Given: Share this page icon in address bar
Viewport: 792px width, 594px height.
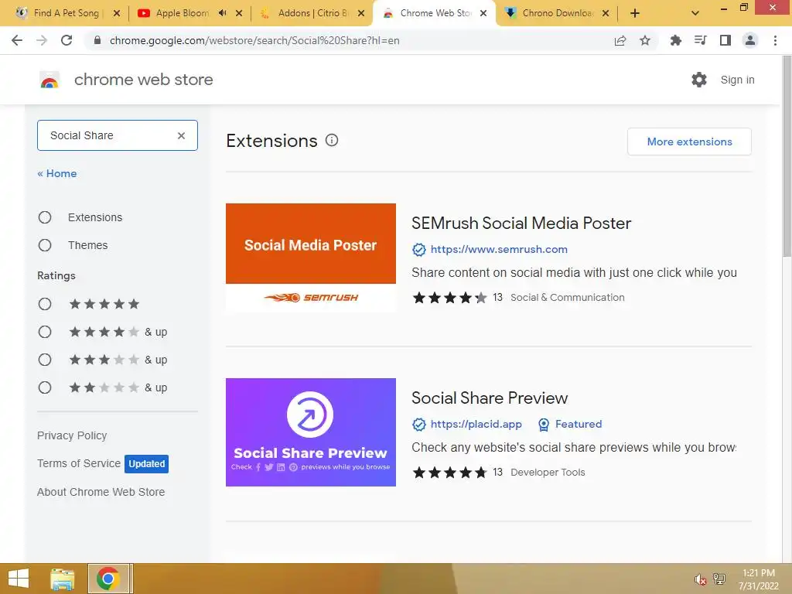Looking at the screenshot, I should pyautogui.click(x=620, y=40).
